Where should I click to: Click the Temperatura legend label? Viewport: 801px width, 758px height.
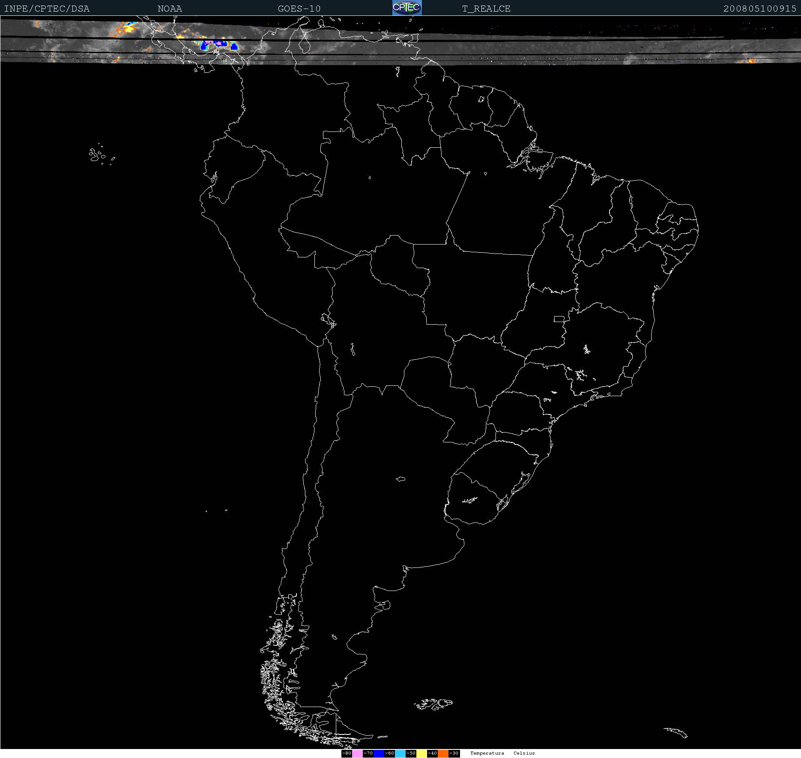pyautogui.click(x=487, y=753)
